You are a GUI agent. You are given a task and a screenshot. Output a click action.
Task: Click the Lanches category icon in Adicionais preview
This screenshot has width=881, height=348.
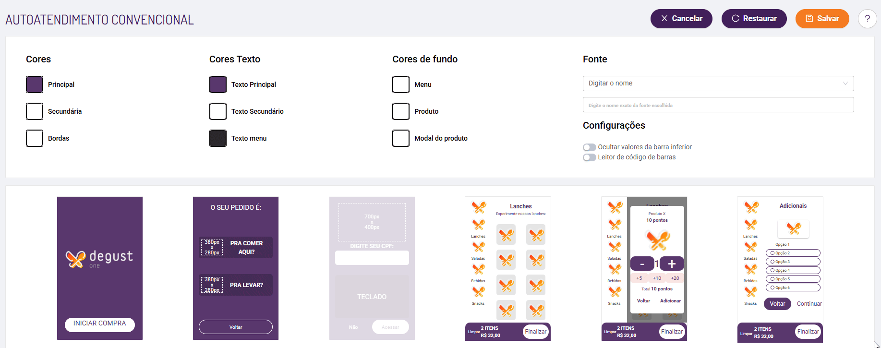click(x=751, y=225)
